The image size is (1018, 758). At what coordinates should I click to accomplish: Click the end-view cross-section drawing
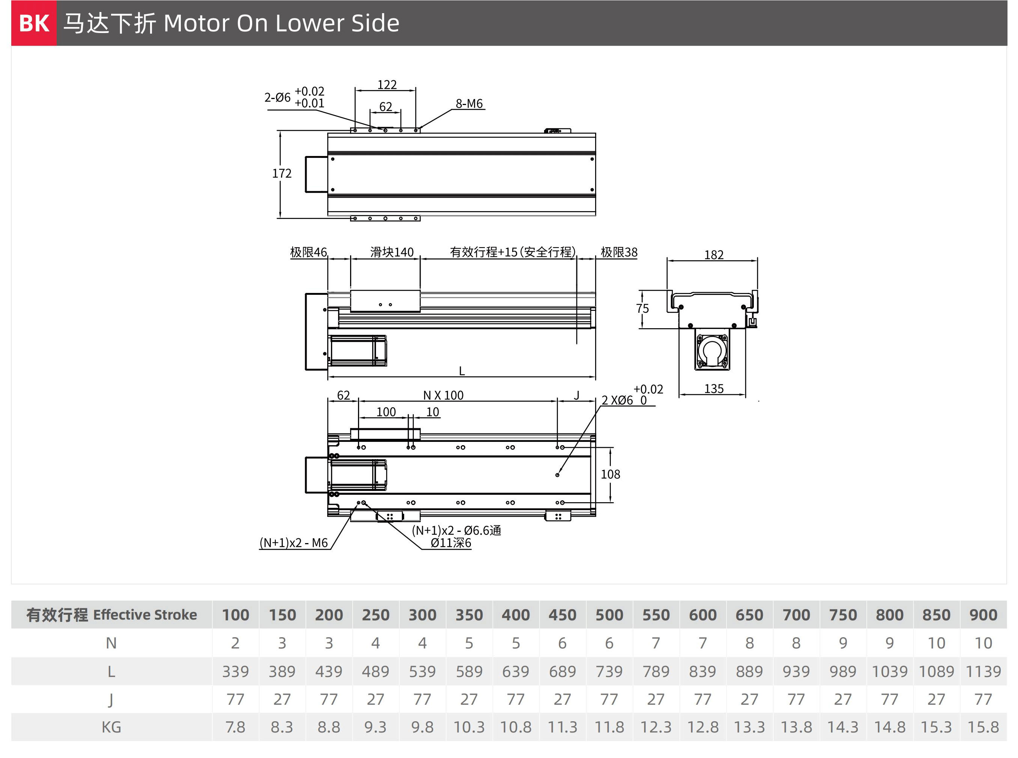click(x=712, y=330)
